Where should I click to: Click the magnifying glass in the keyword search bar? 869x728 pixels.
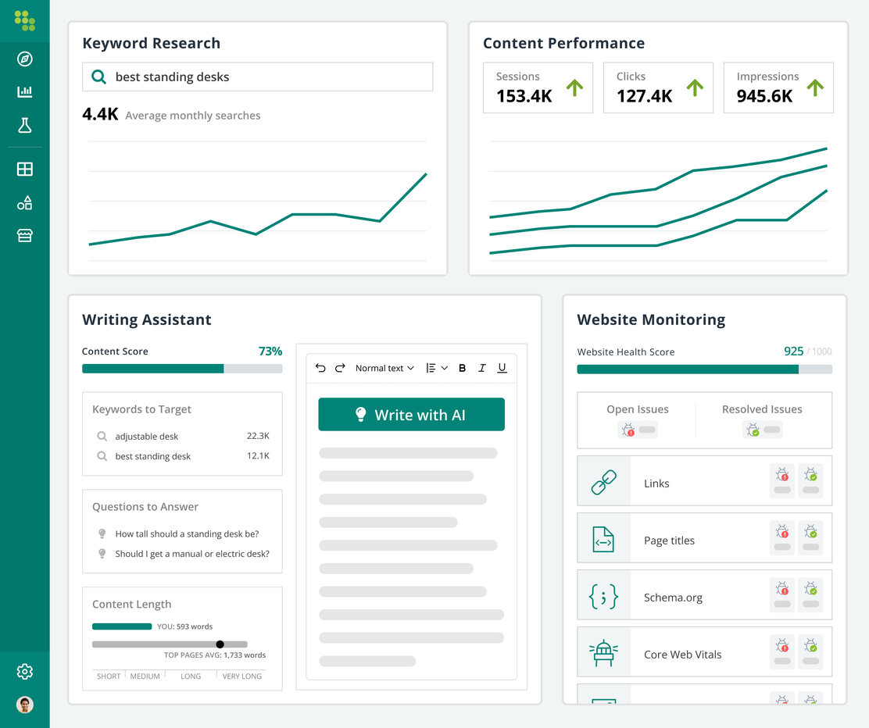coord(98,77)
